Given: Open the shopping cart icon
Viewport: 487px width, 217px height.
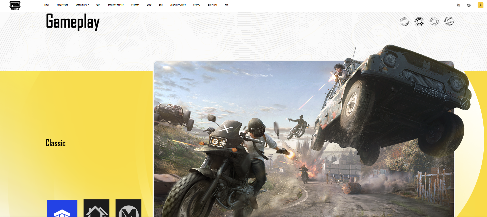Looking at the screenshot, I should pyautogui.click(x=458, y=5).
